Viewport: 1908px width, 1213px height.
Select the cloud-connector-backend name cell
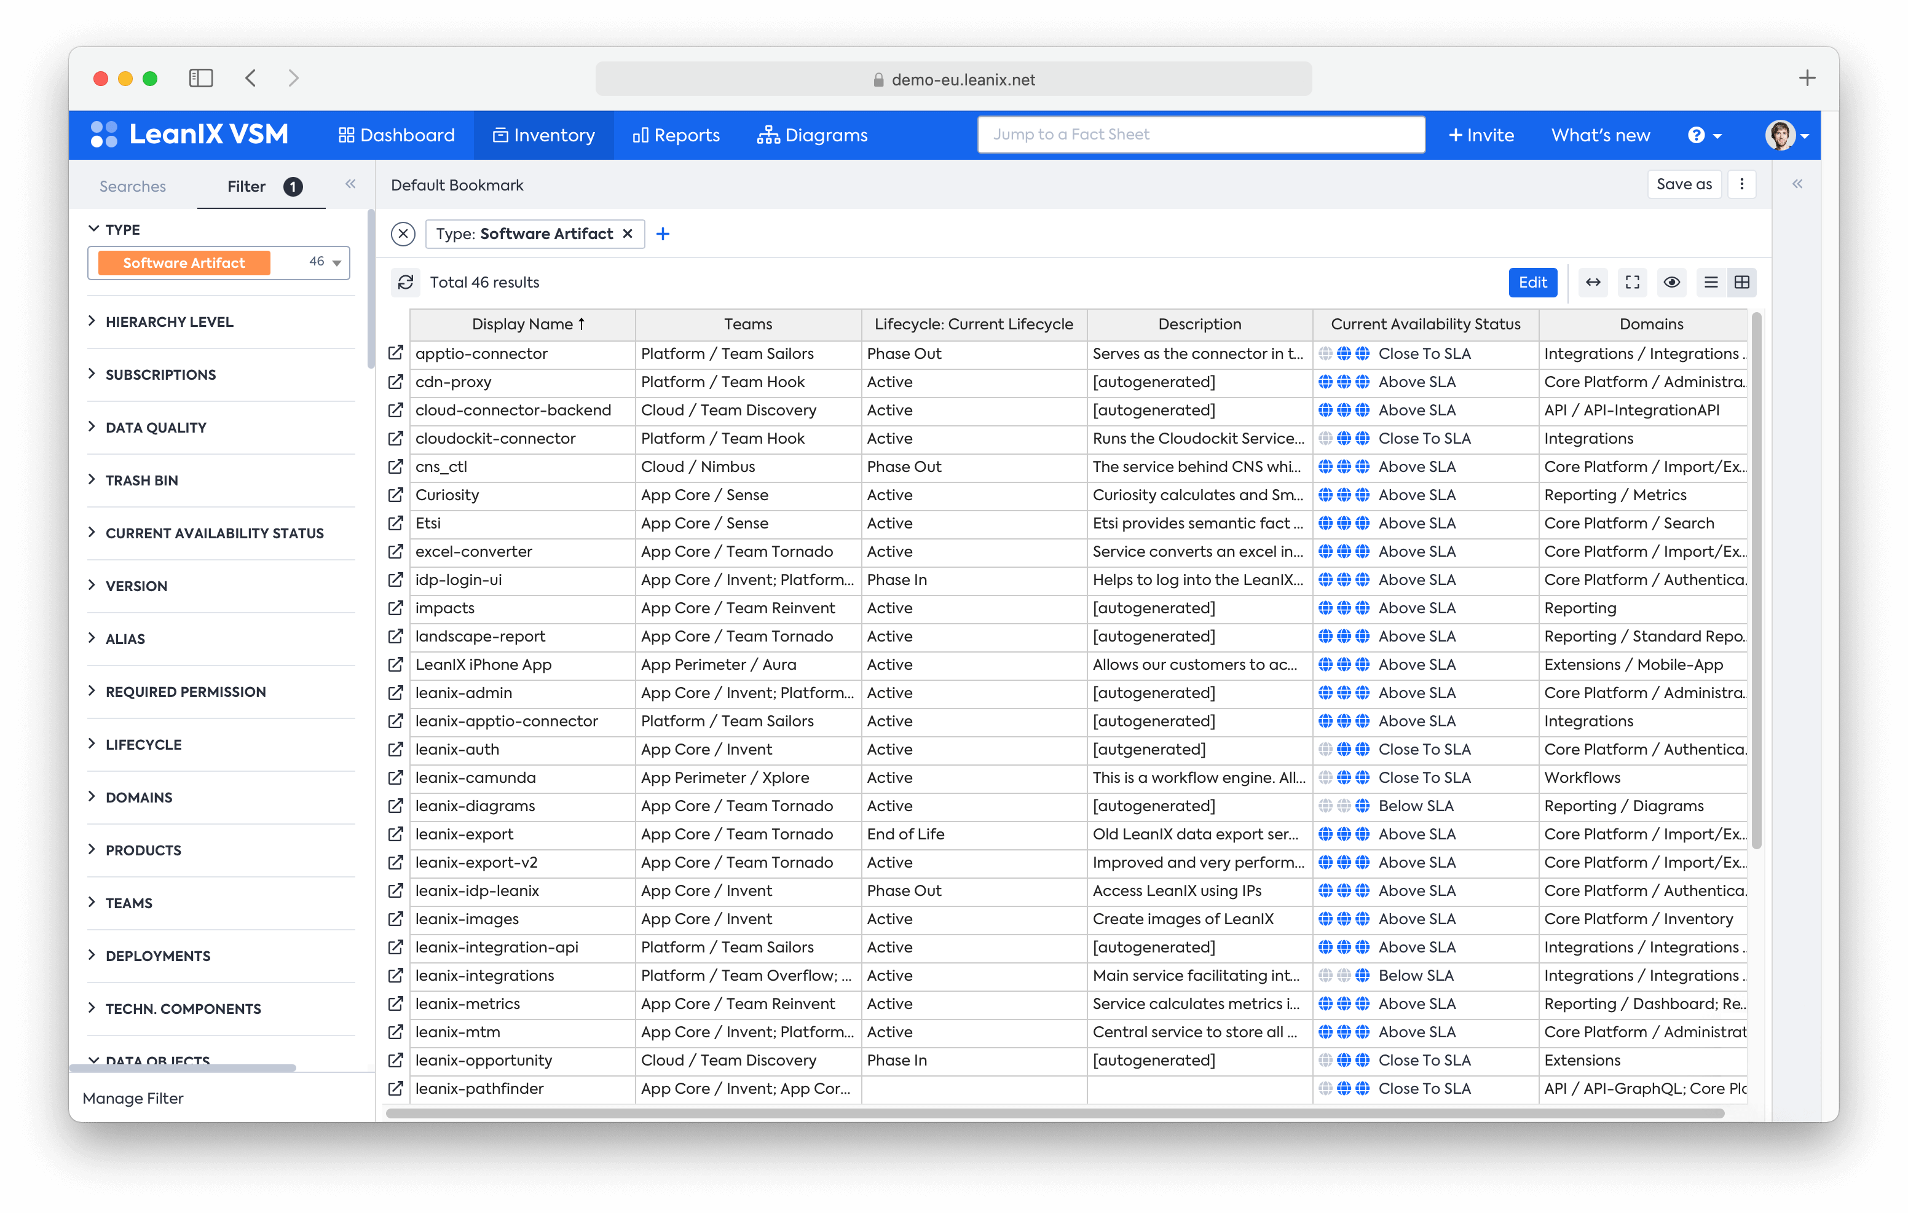tap(522, 410)
